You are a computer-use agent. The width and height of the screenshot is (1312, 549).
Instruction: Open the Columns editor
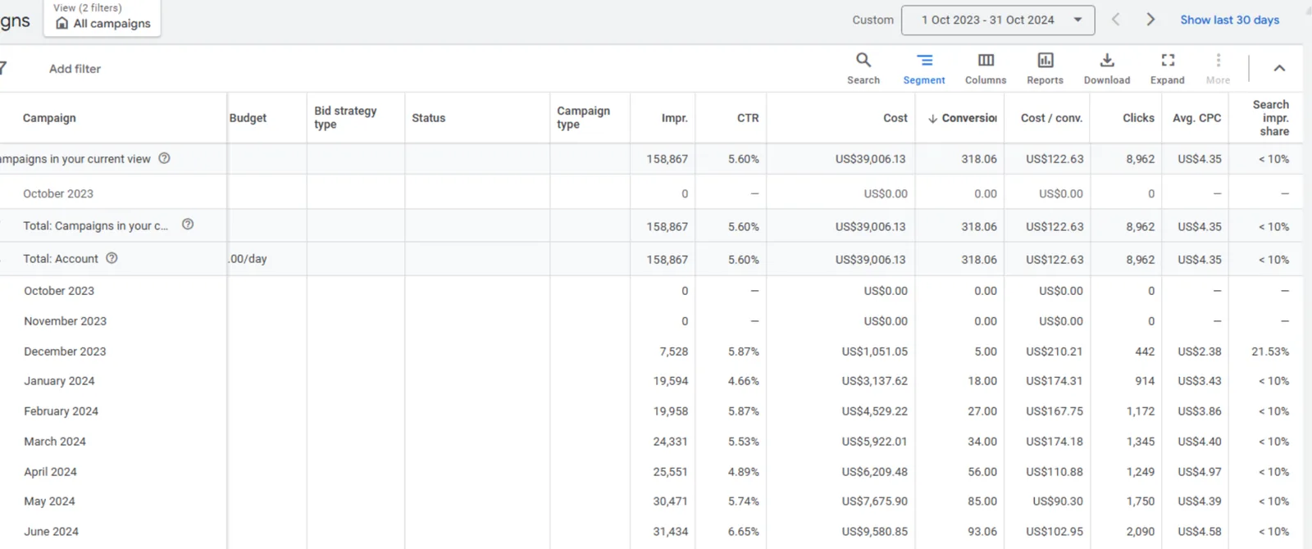coord(986,68)
